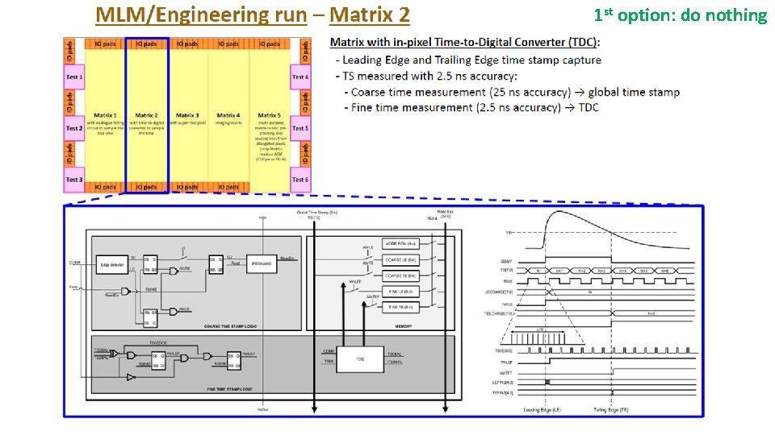Click the 'Matrix 2' label inside the blue outline

(146, 115)
